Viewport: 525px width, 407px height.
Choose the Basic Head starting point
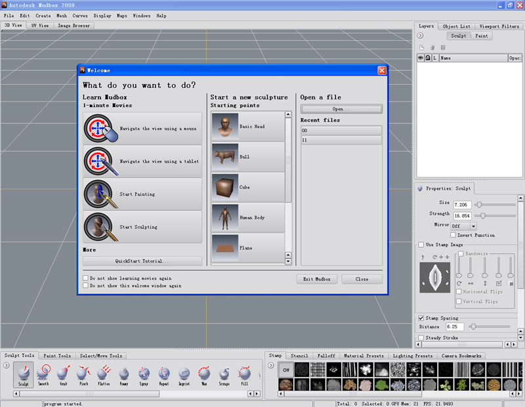[x=248, y=126]
